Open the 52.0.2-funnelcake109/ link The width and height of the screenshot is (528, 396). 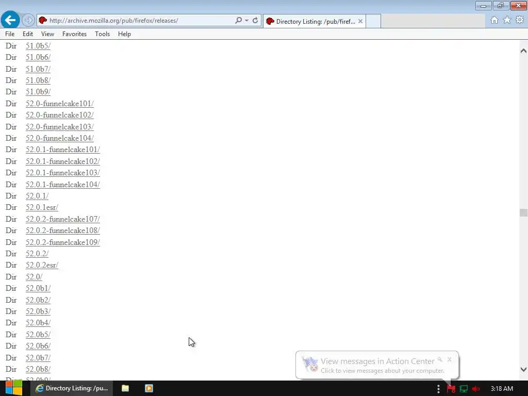[62, 242]
